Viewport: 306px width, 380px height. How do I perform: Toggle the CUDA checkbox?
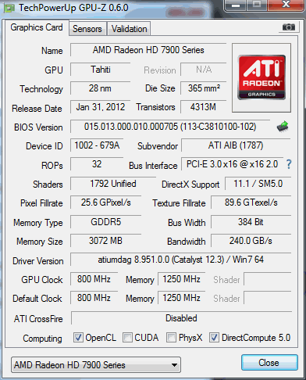[127, 337]
